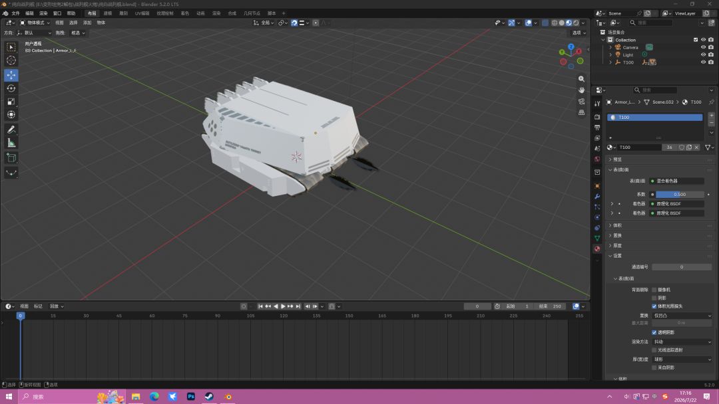Toggle viewport visibility eye for Camera

click(703, 47)
